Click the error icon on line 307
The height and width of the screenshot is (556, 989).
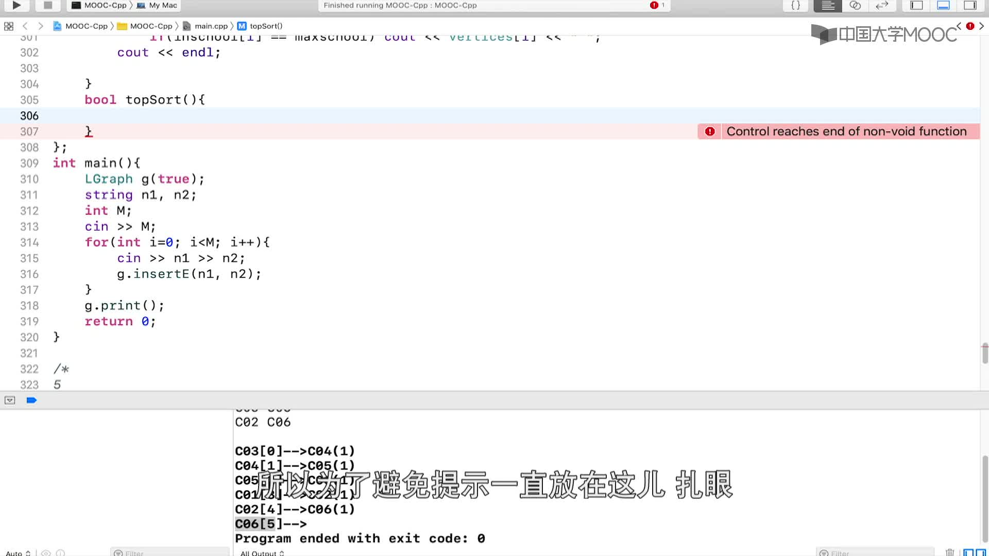click(x=710, y=131)
